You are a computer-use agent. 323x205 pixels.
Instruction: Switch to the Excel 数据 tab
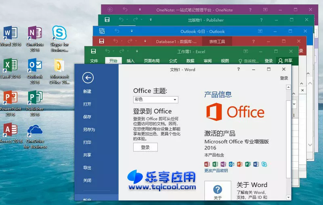tap(190, 61)
